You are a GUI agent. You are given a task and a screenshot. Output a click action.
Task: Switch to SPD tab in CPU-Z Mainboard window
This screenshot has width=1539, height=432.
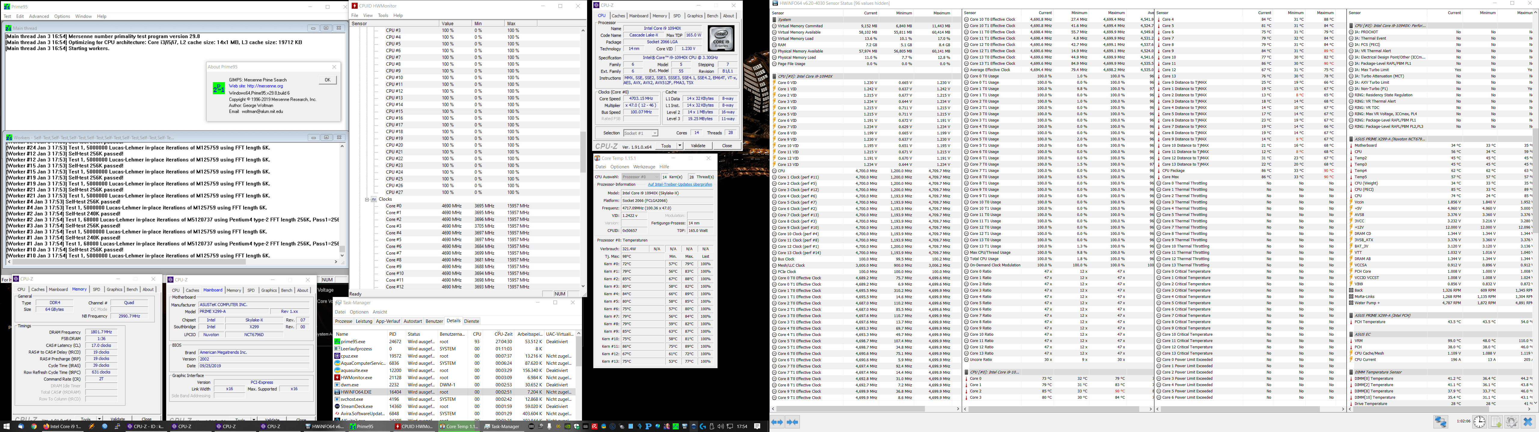tap(251, 291)
